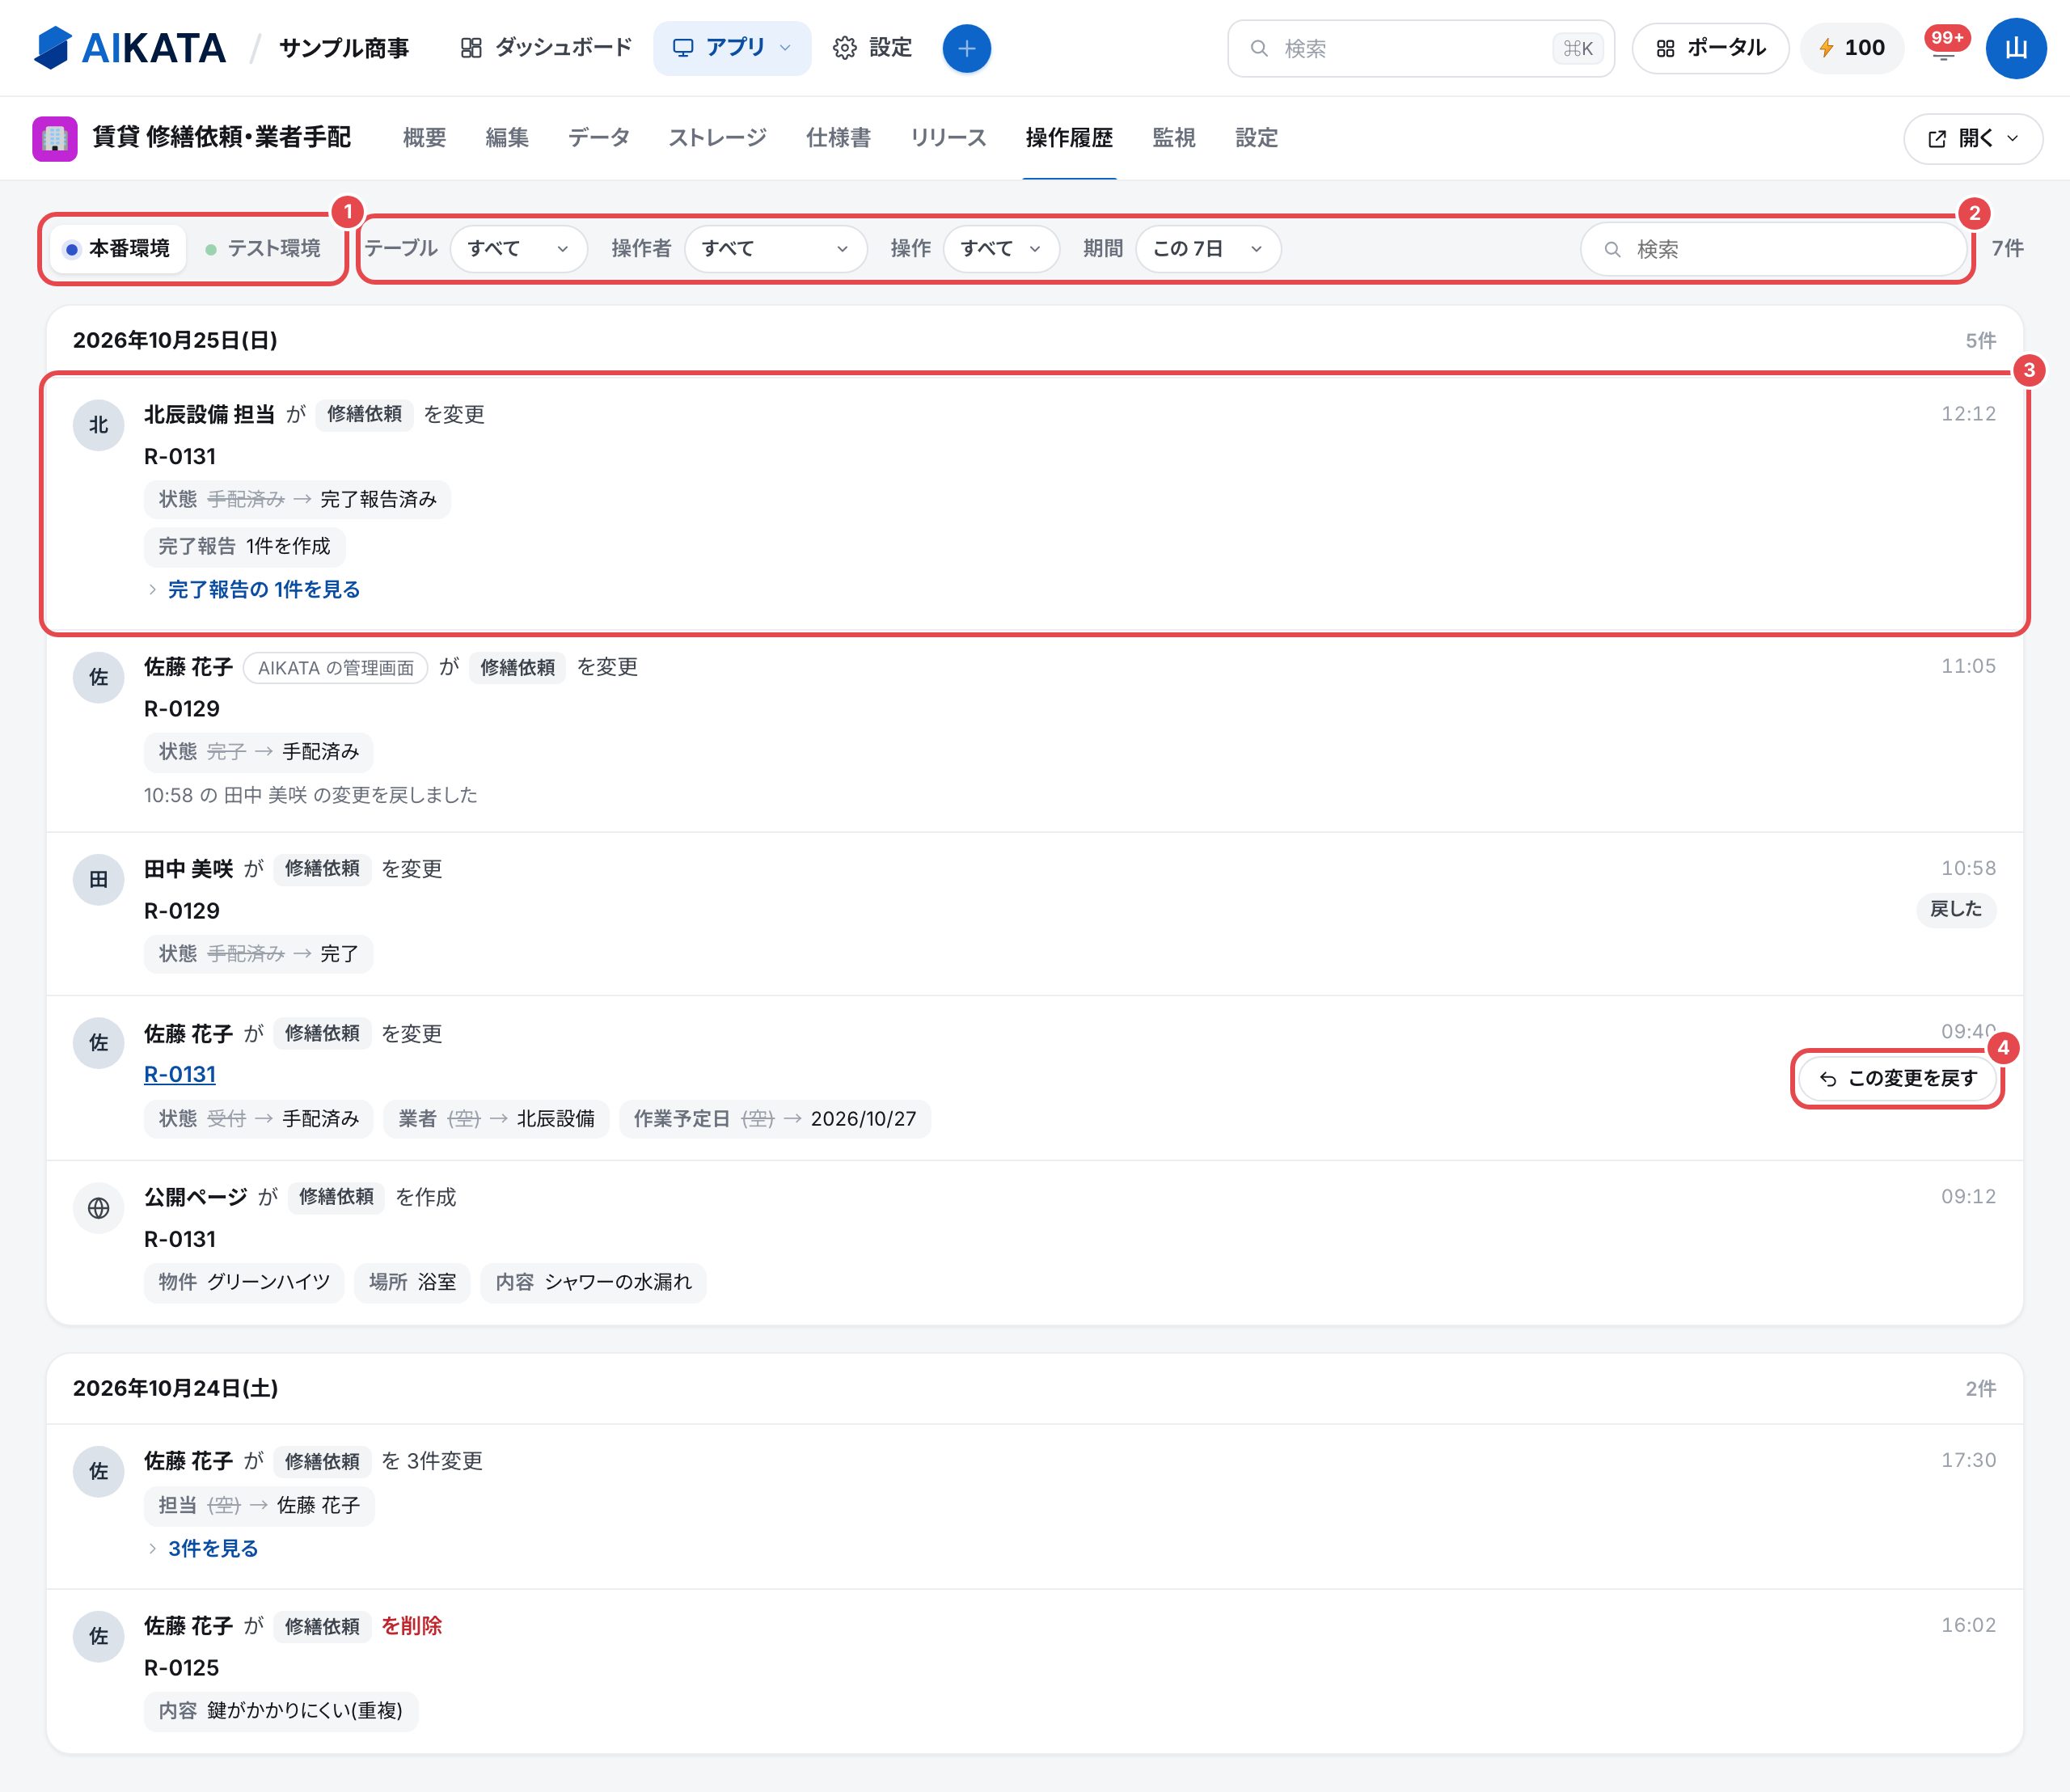Click the globe icon for 公開ページ entry
Screen dimensions: 2070x1792
click(x=98, y=1208)
